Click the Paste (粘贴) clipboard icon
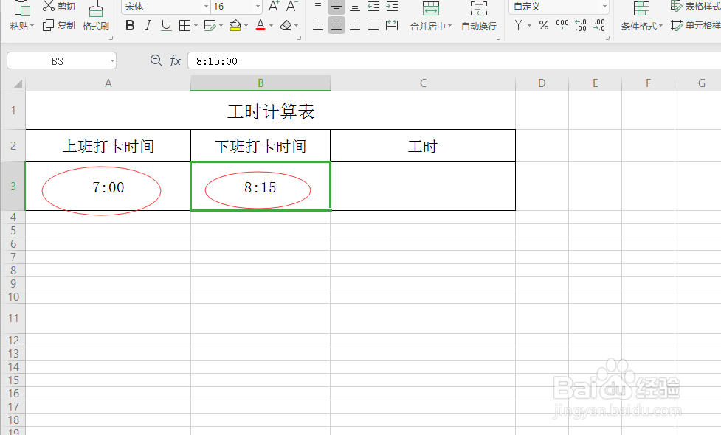 [21, 8]
